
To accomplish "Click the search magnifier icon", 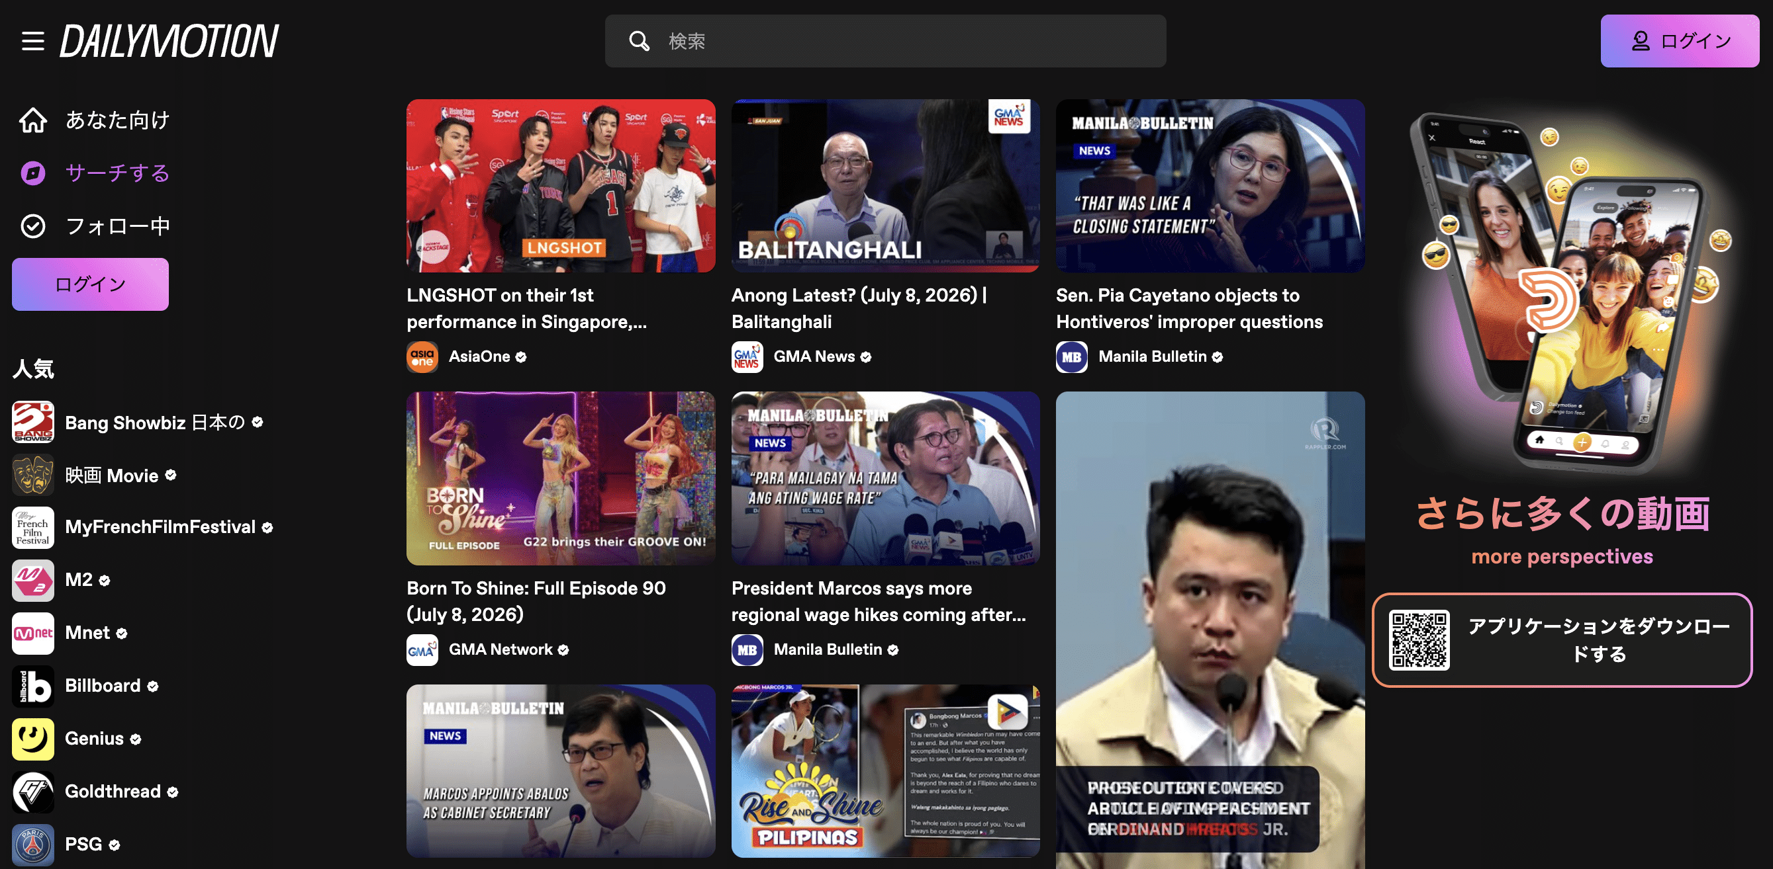I will pos(639,41).
